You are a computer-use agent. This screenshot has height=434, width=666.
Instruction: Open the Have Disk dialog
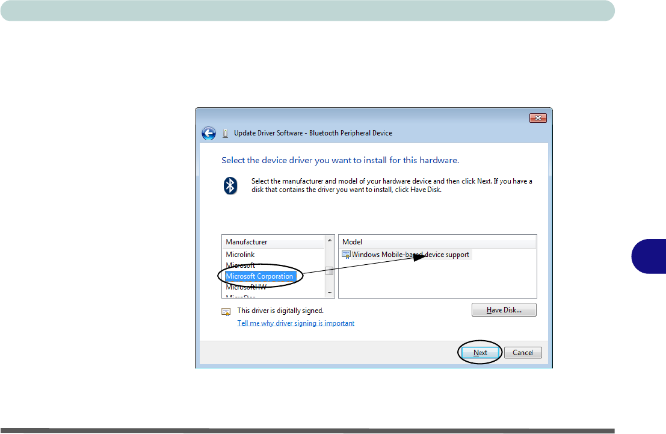pyautogui.click(x=504, y=310)
